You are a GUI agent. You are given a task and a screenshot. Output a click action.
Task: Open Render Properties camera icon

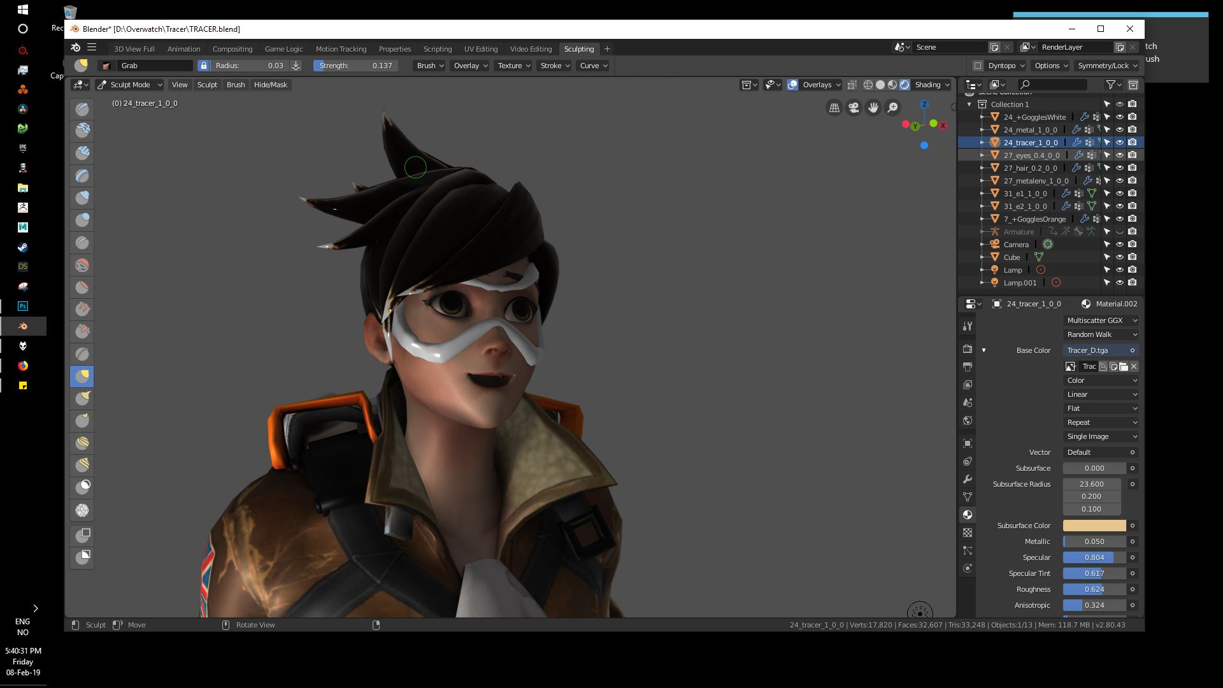click(x=968, y=348)
